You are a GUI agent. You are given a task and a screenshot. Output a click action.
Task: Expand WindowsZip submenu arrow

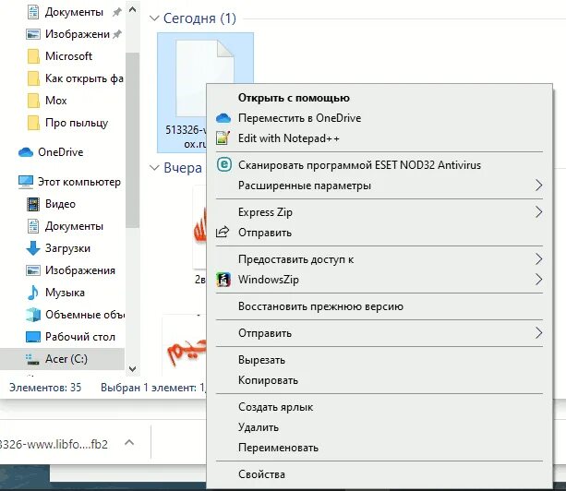[538, 280]
